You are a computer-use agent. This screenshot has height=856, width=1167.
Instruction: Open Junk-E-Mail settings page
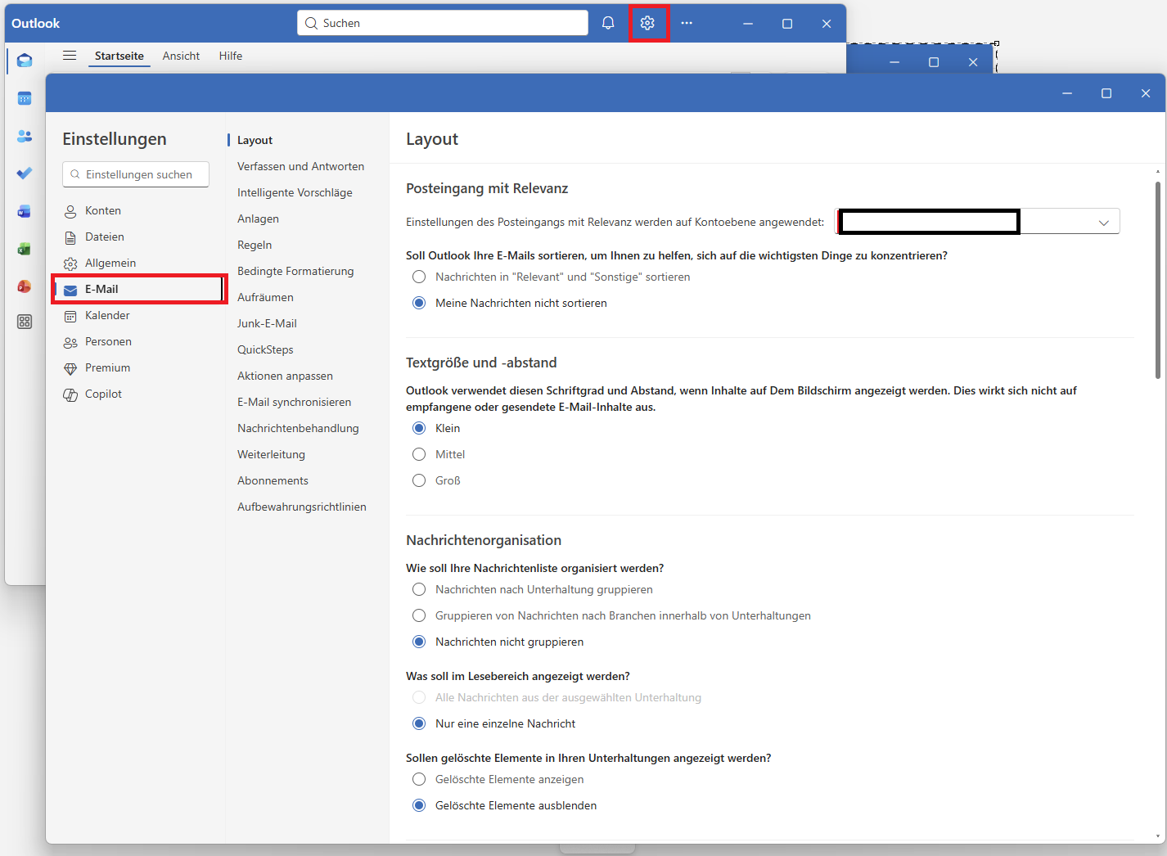click(x=267, y=323)
